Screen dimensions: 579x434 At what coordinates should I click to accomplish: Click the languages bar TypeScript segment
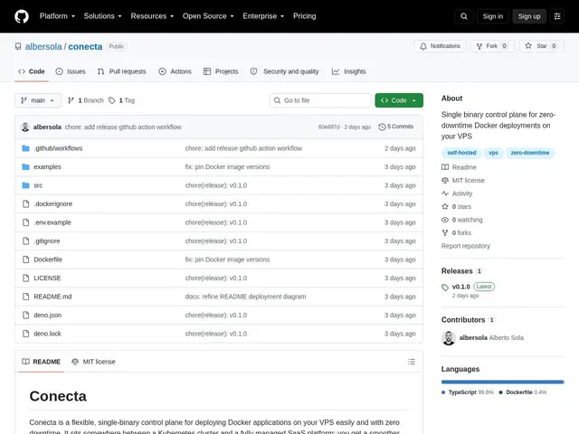pos(502,382)
